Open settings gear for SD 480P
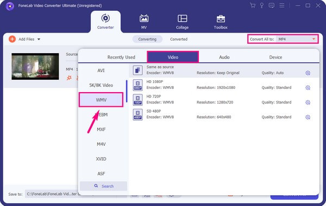 pyautogui.click(x=308, y=117)
